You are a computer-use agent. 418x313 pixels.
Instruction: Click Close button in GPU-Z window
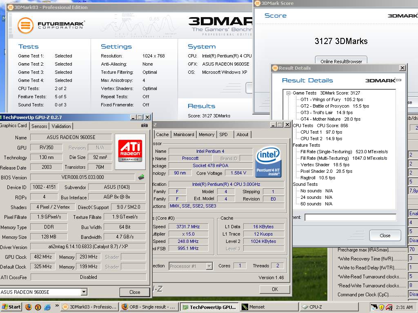[135, 292]
